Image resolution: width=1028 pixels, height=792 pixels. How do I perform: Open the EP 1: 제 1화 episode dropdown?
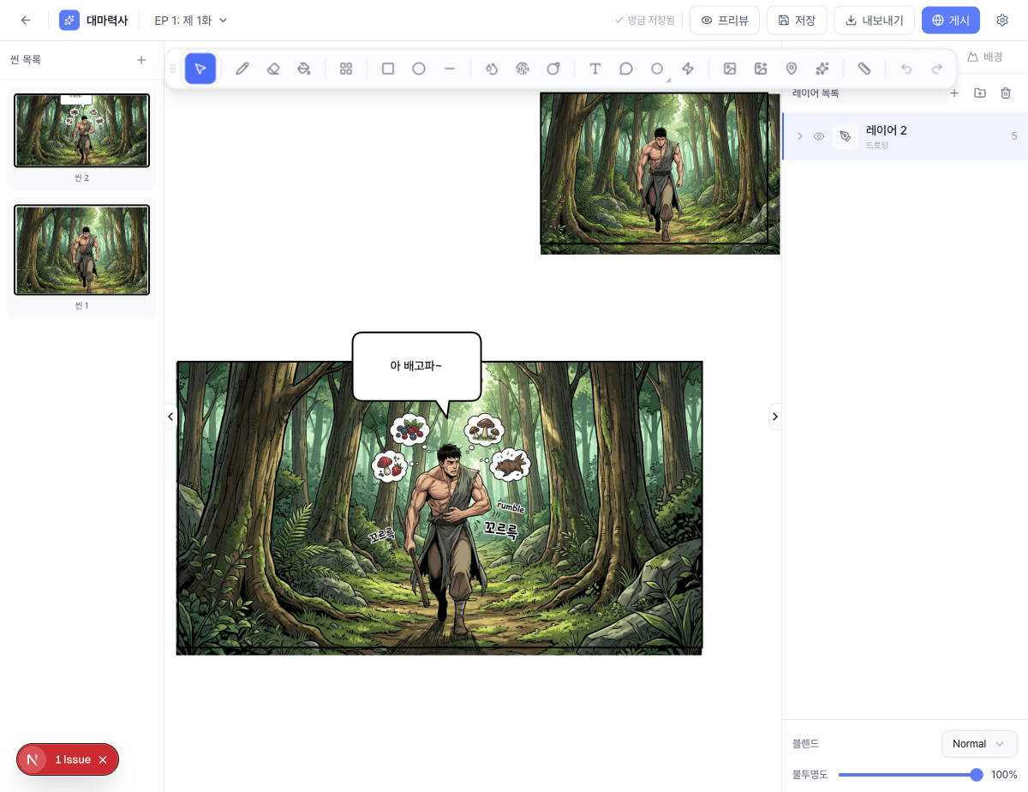[x=191, y=20]
